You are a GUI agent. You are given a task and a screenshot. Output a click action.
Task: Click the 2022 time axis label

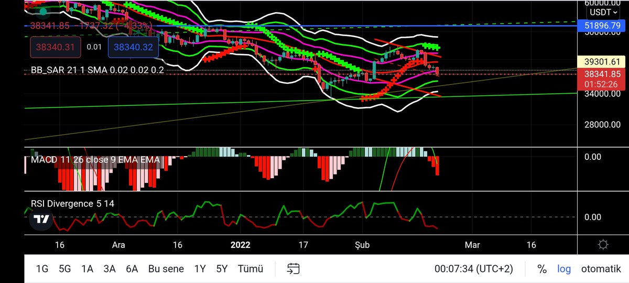pyautogui.click(x=240, y=245)
